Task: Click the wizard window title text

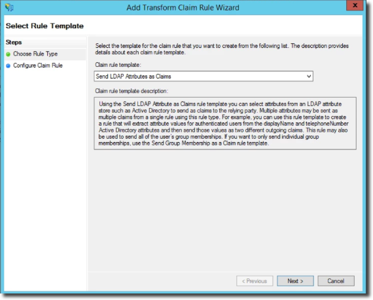Action: click(x=183, y=8)
